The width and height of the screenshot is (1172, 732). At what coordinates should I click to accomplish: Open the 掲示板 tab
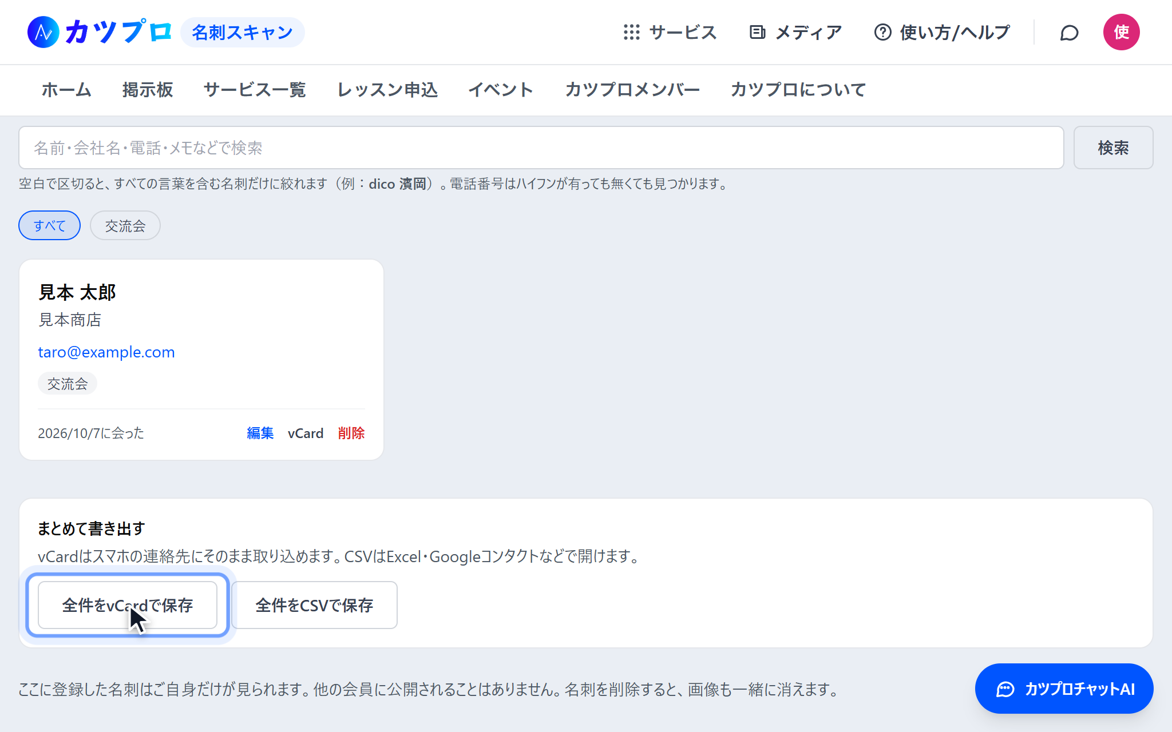(x=148, y=90)
